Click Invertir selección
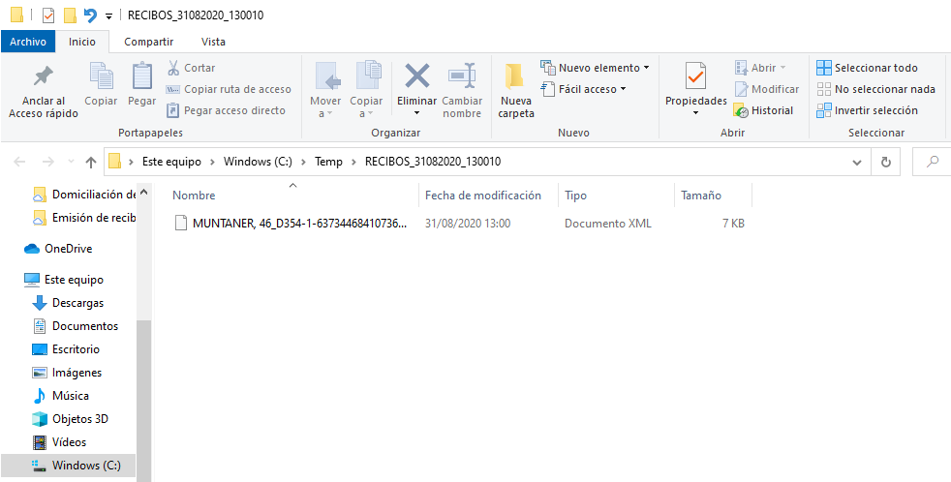Viewport: 951px width, 482px height. (868, 110)
